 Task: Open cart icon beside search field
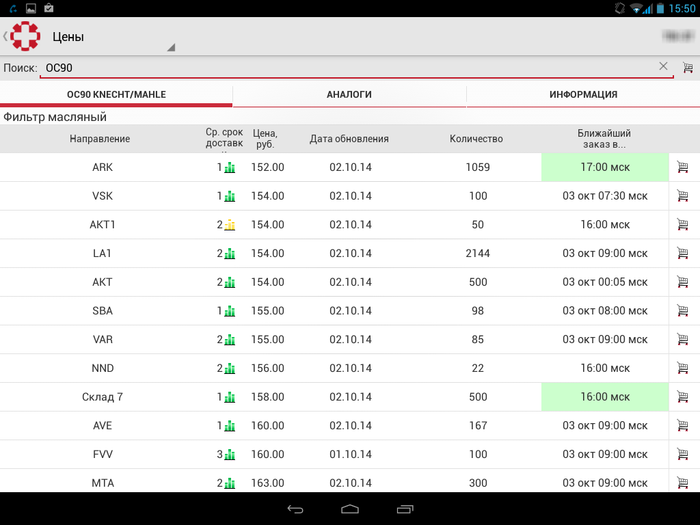coord(688,68)
